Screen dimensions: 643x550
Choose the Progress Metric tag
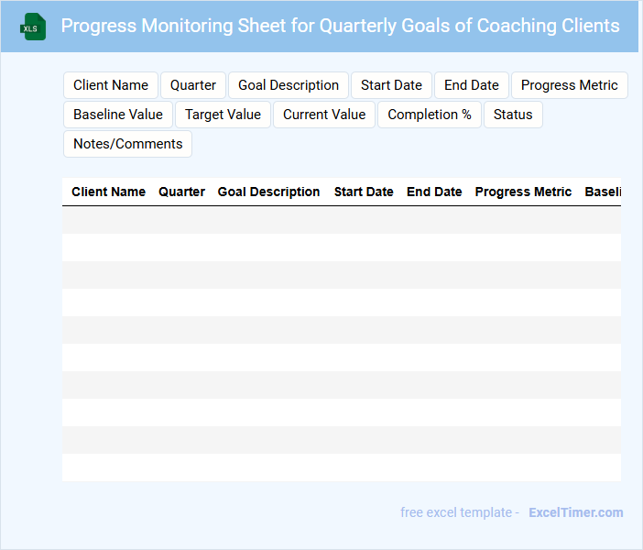[569, 85]
